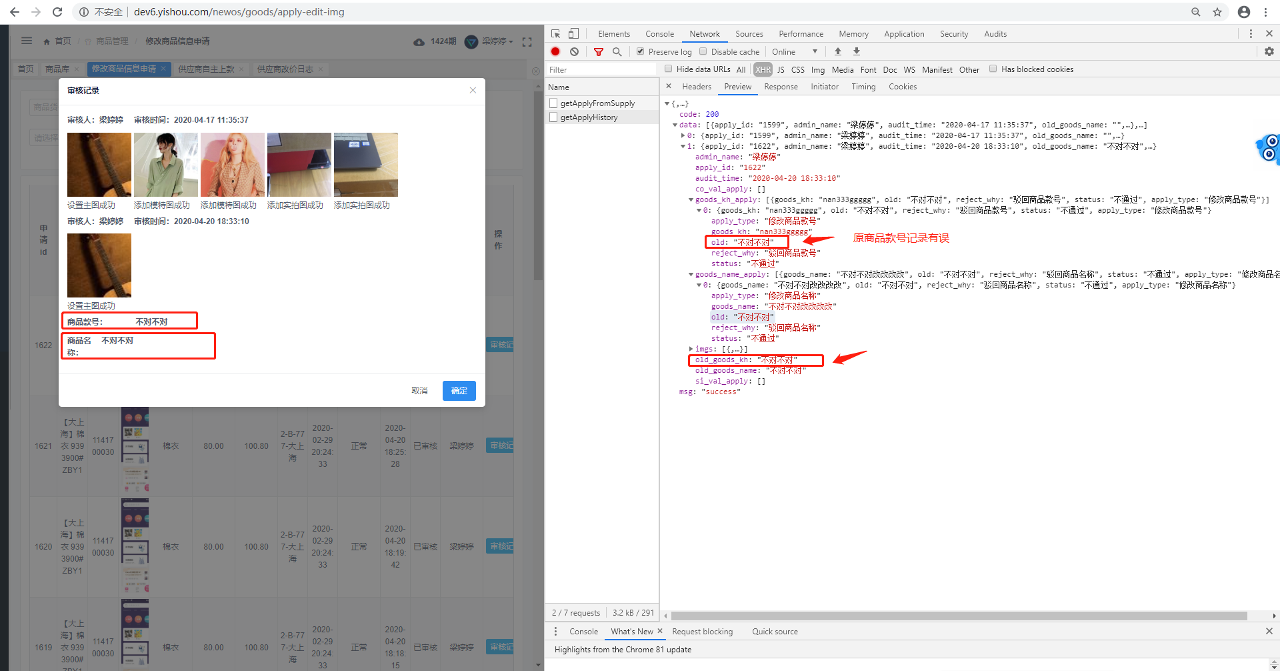
Task: Reload the page with refresh icon
Action: click(57, 12)
